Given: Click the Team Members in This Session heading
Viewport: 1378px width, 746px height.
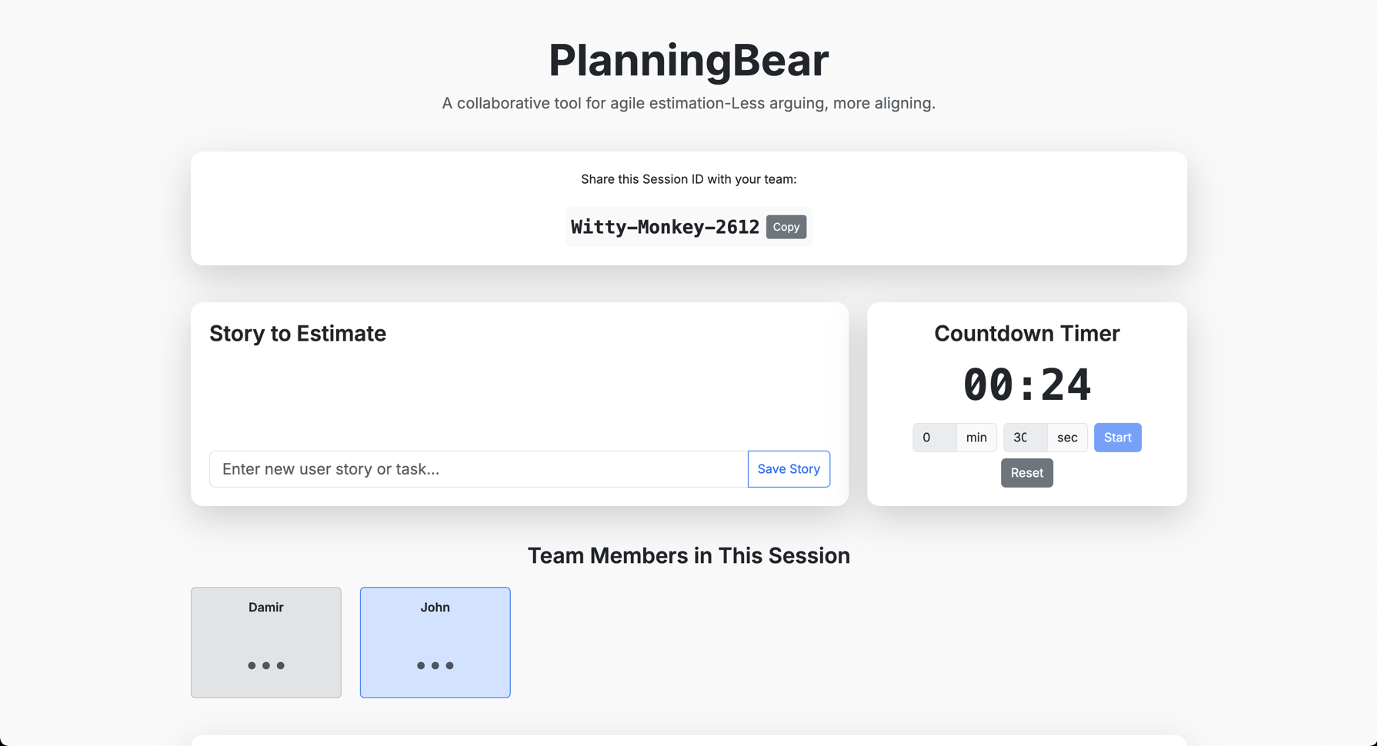Looking at the screenshot, I should click(x=689, y=555).
